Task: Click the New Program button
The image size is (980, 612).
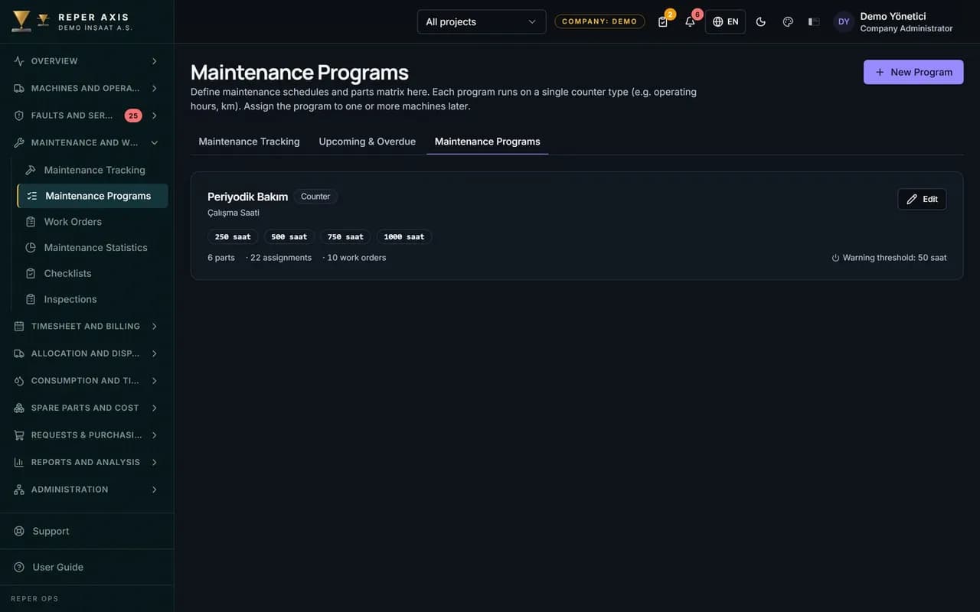Action: (x=913, y=72)
